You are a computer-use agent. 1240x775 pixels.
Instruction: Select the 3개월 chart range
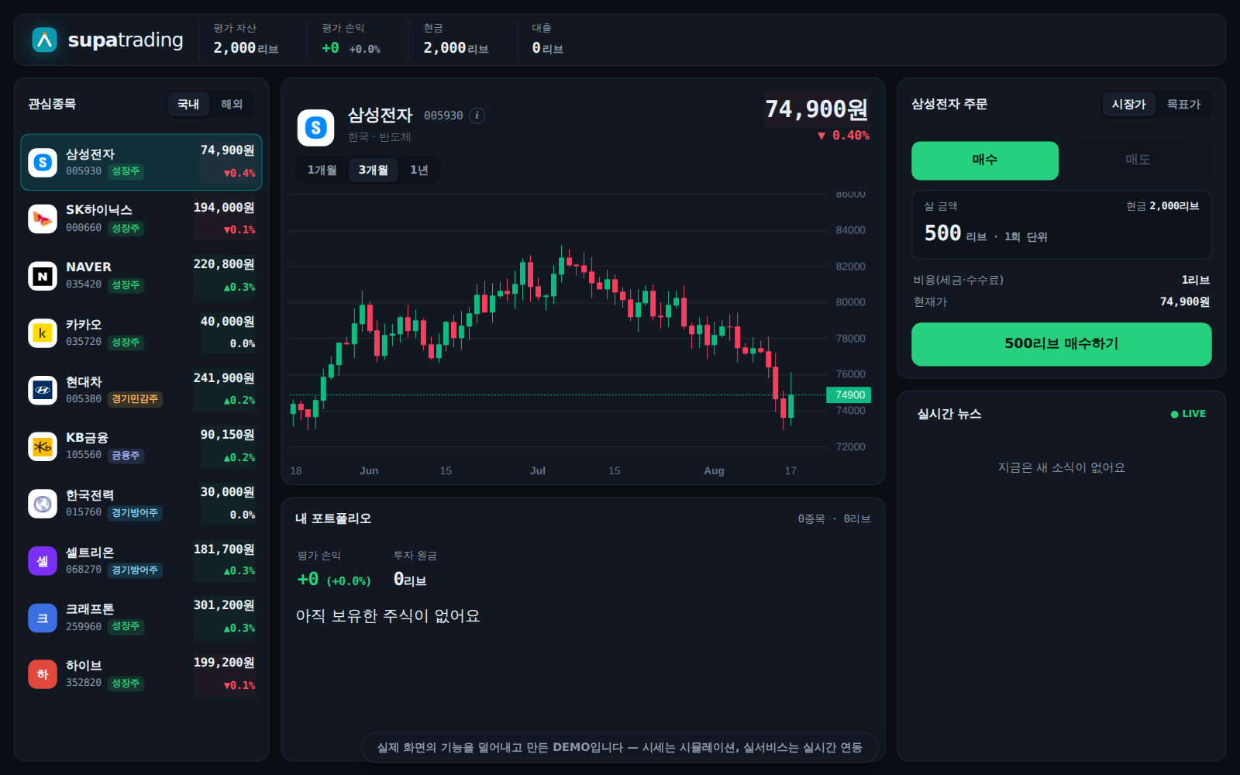pyautogui.click(x=373, y=170)
